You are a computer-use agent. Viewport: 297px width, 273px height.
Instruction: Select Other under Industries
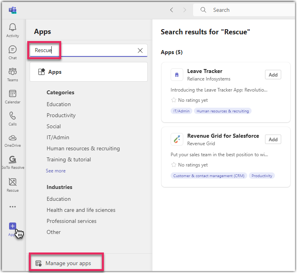point(54,232)
